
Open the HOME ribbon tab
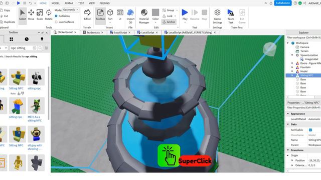(43, 3)
